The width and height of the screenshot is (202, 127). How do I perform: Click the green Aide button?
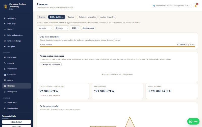pyautogui.click(x=193, y=121)
